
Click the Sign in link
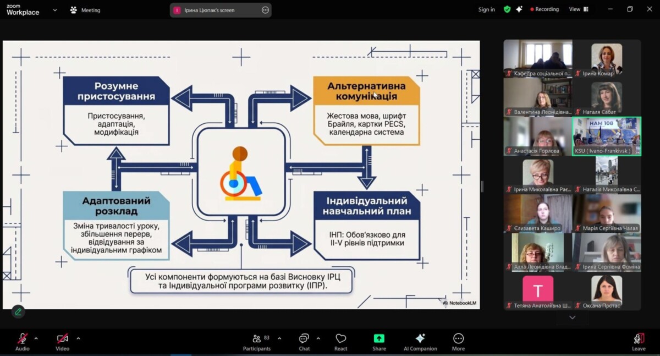[486, 9]
